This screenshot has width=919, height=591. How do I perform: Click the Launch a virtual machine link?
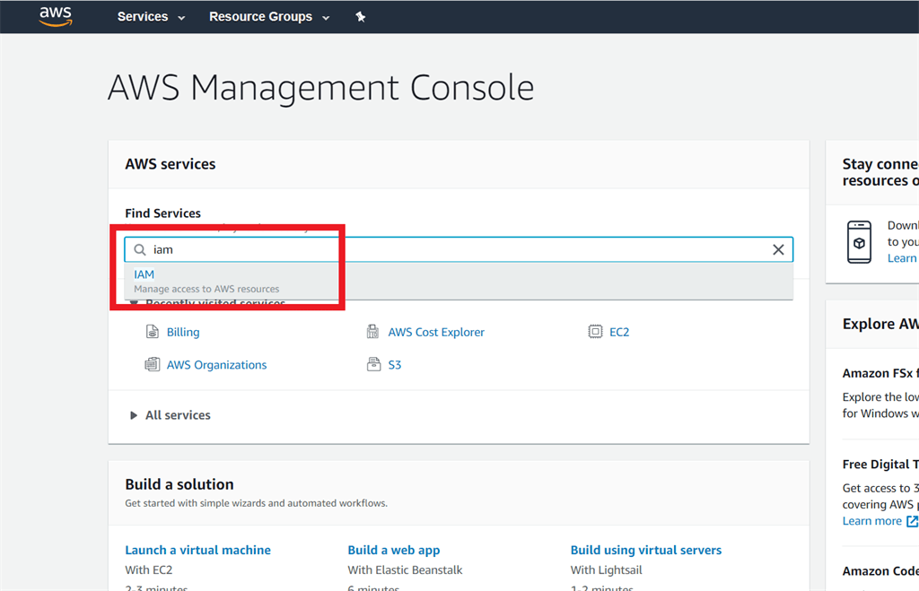click(197, 550)
